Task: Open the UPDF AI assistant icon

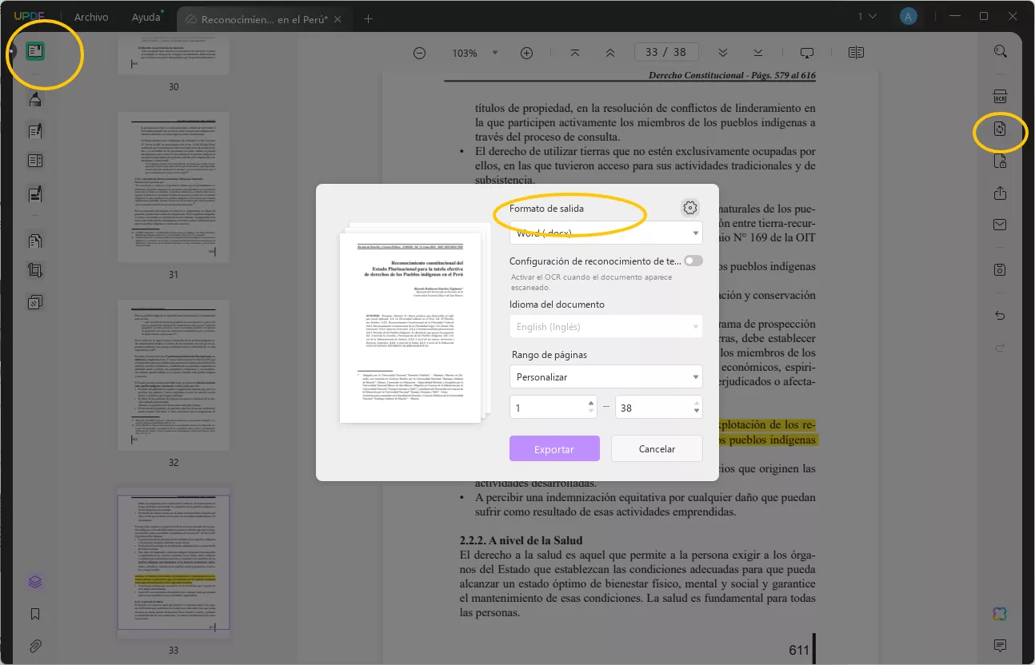Action: (x=1000, y=614)
